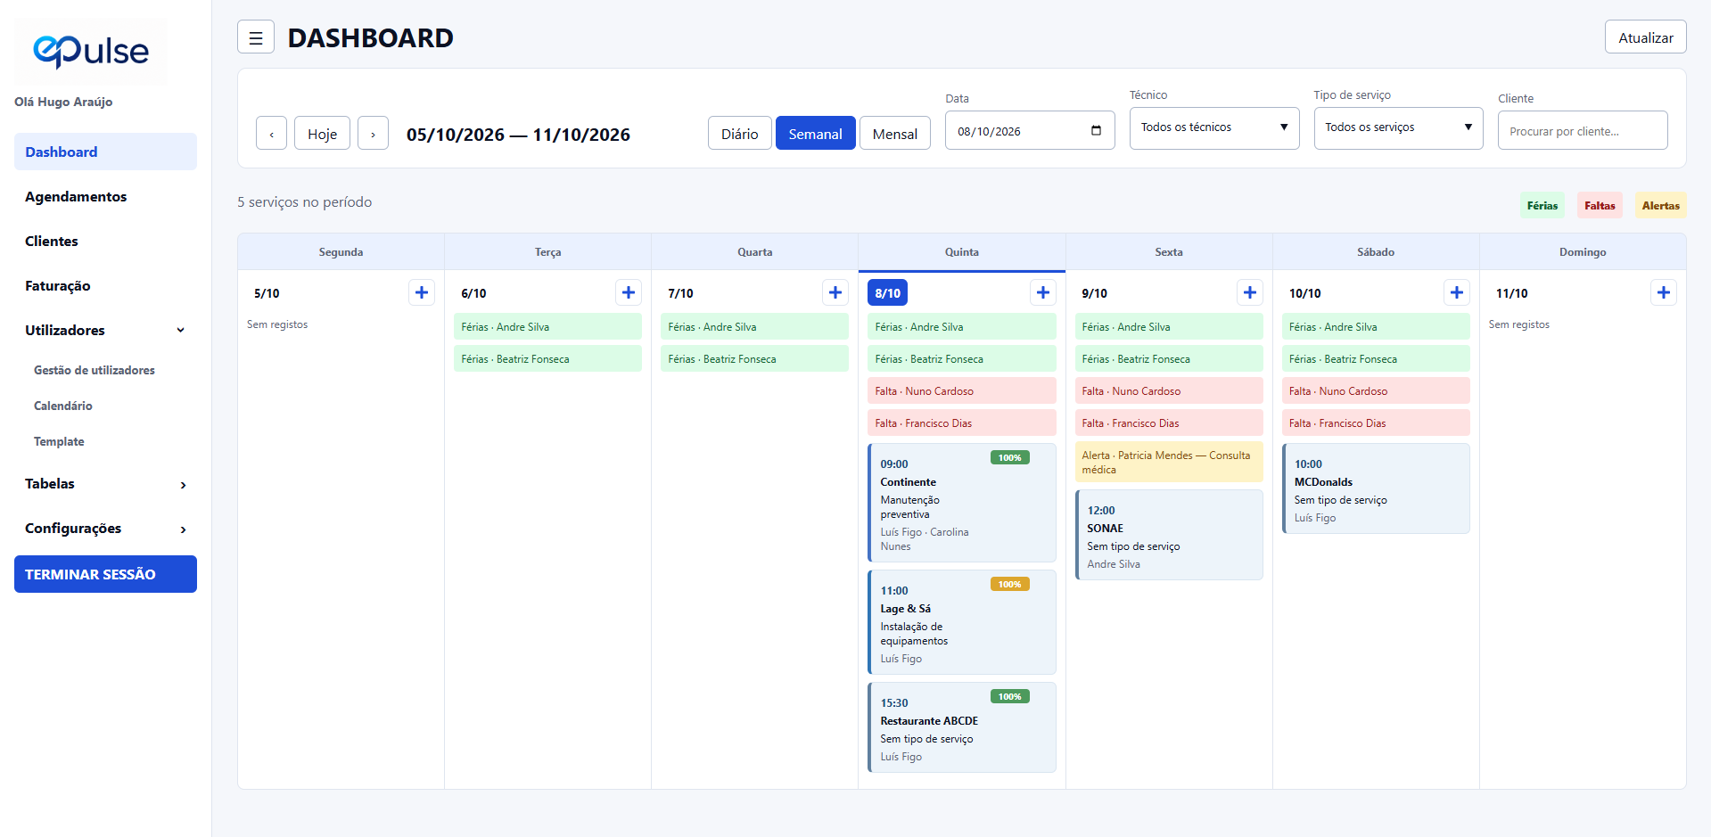Open the calendar picker icon in date field

point(1096,131)
